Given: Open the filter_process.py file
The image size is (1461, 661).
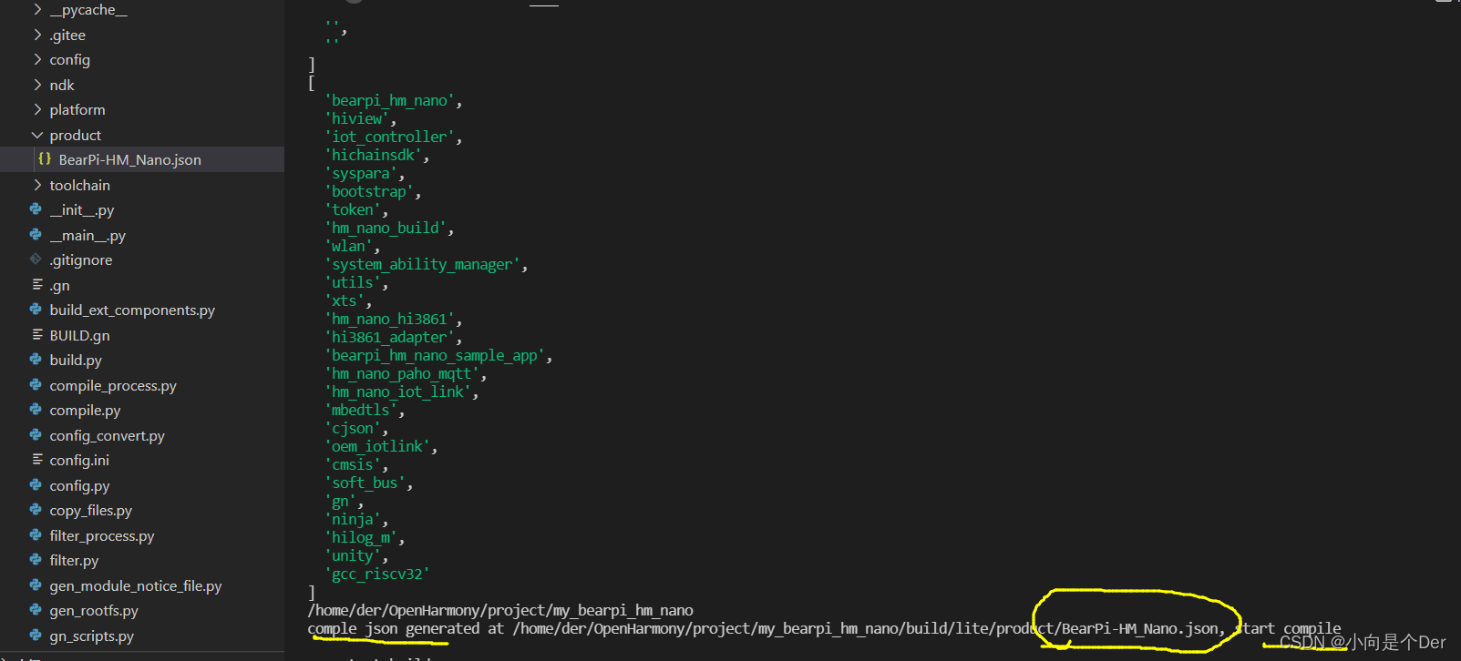Looking at the screenshot, I should pyautogui.click(x=102, y=536).
